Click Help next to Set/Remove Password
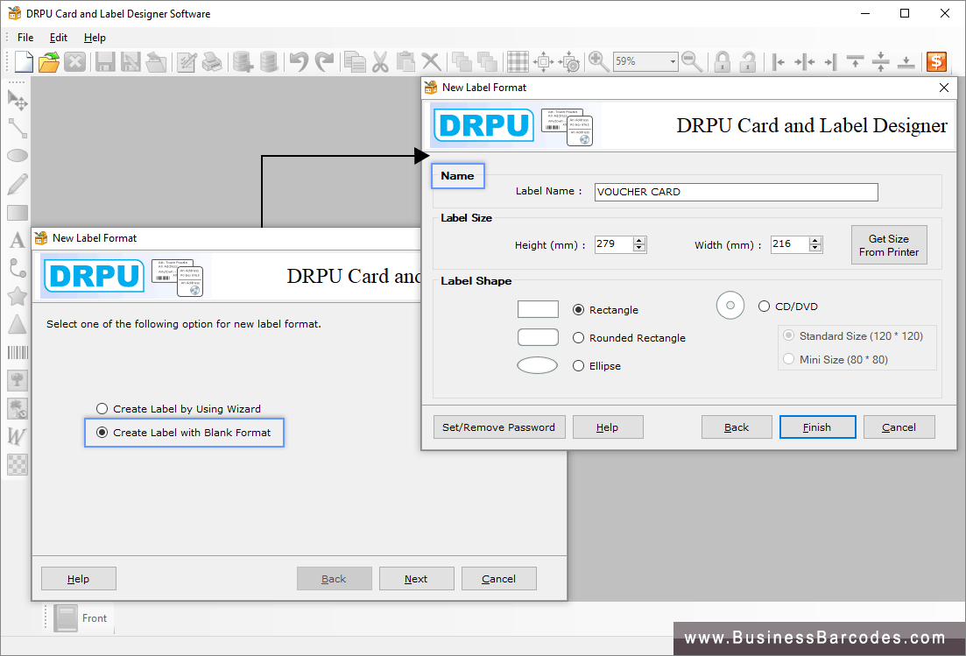 coord(608,427)
